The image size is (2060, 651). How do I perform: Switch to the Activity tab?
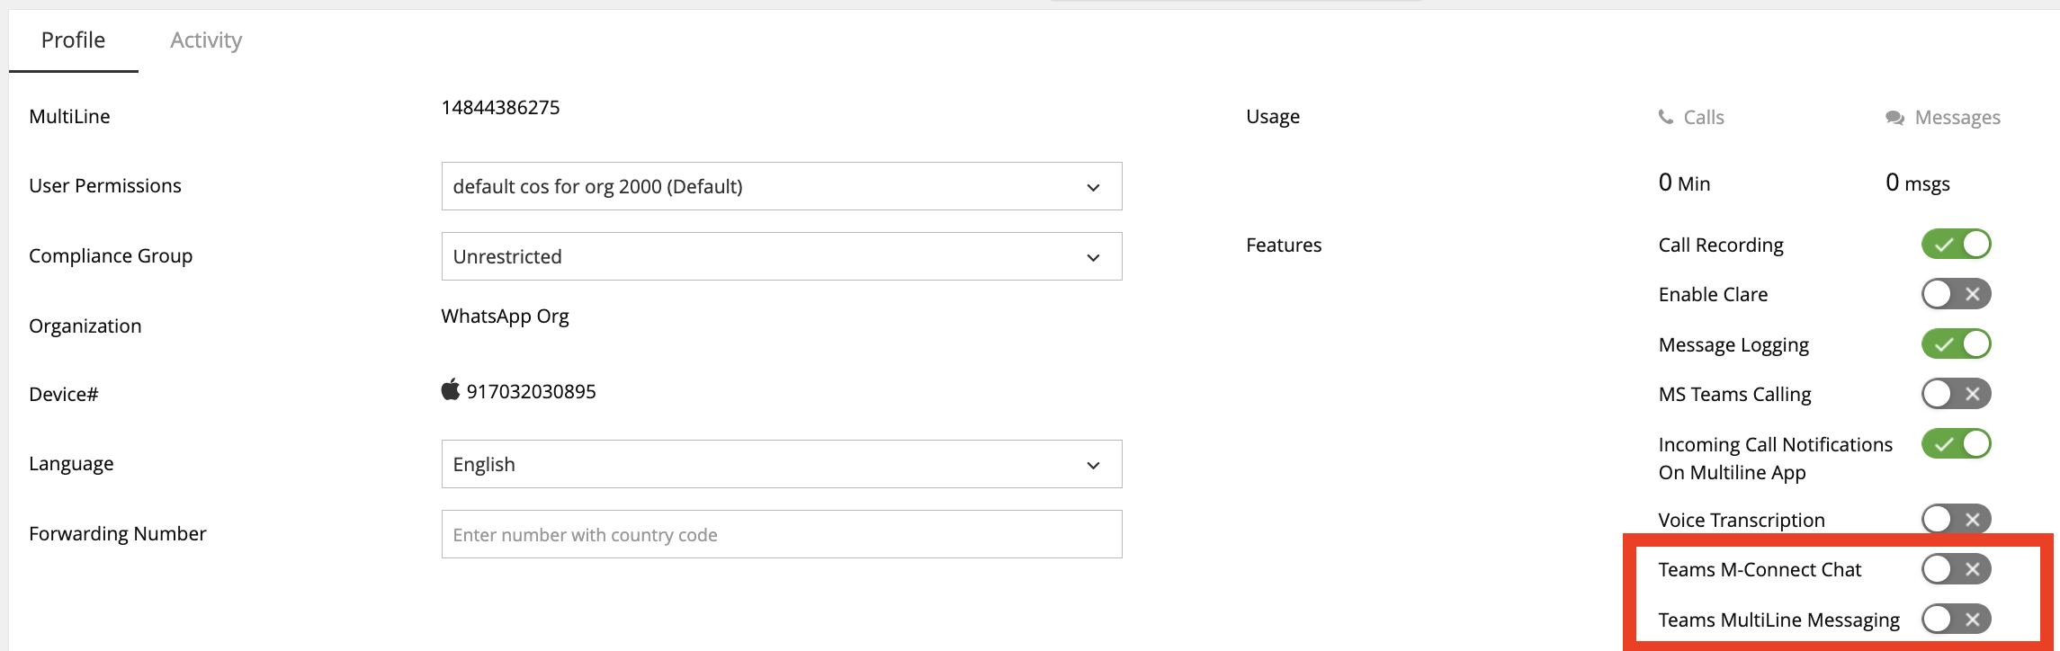coord(206,40)
